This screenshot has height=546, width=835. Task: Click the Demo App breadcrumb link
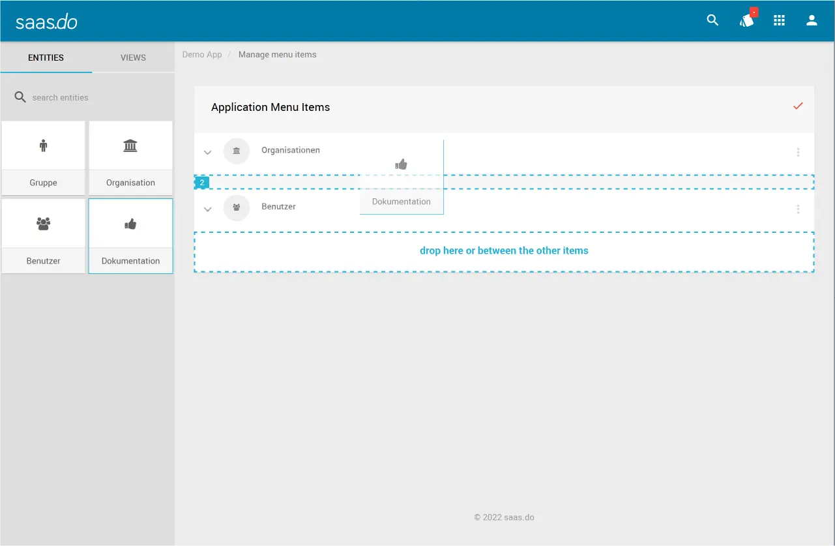pos(202,55)
